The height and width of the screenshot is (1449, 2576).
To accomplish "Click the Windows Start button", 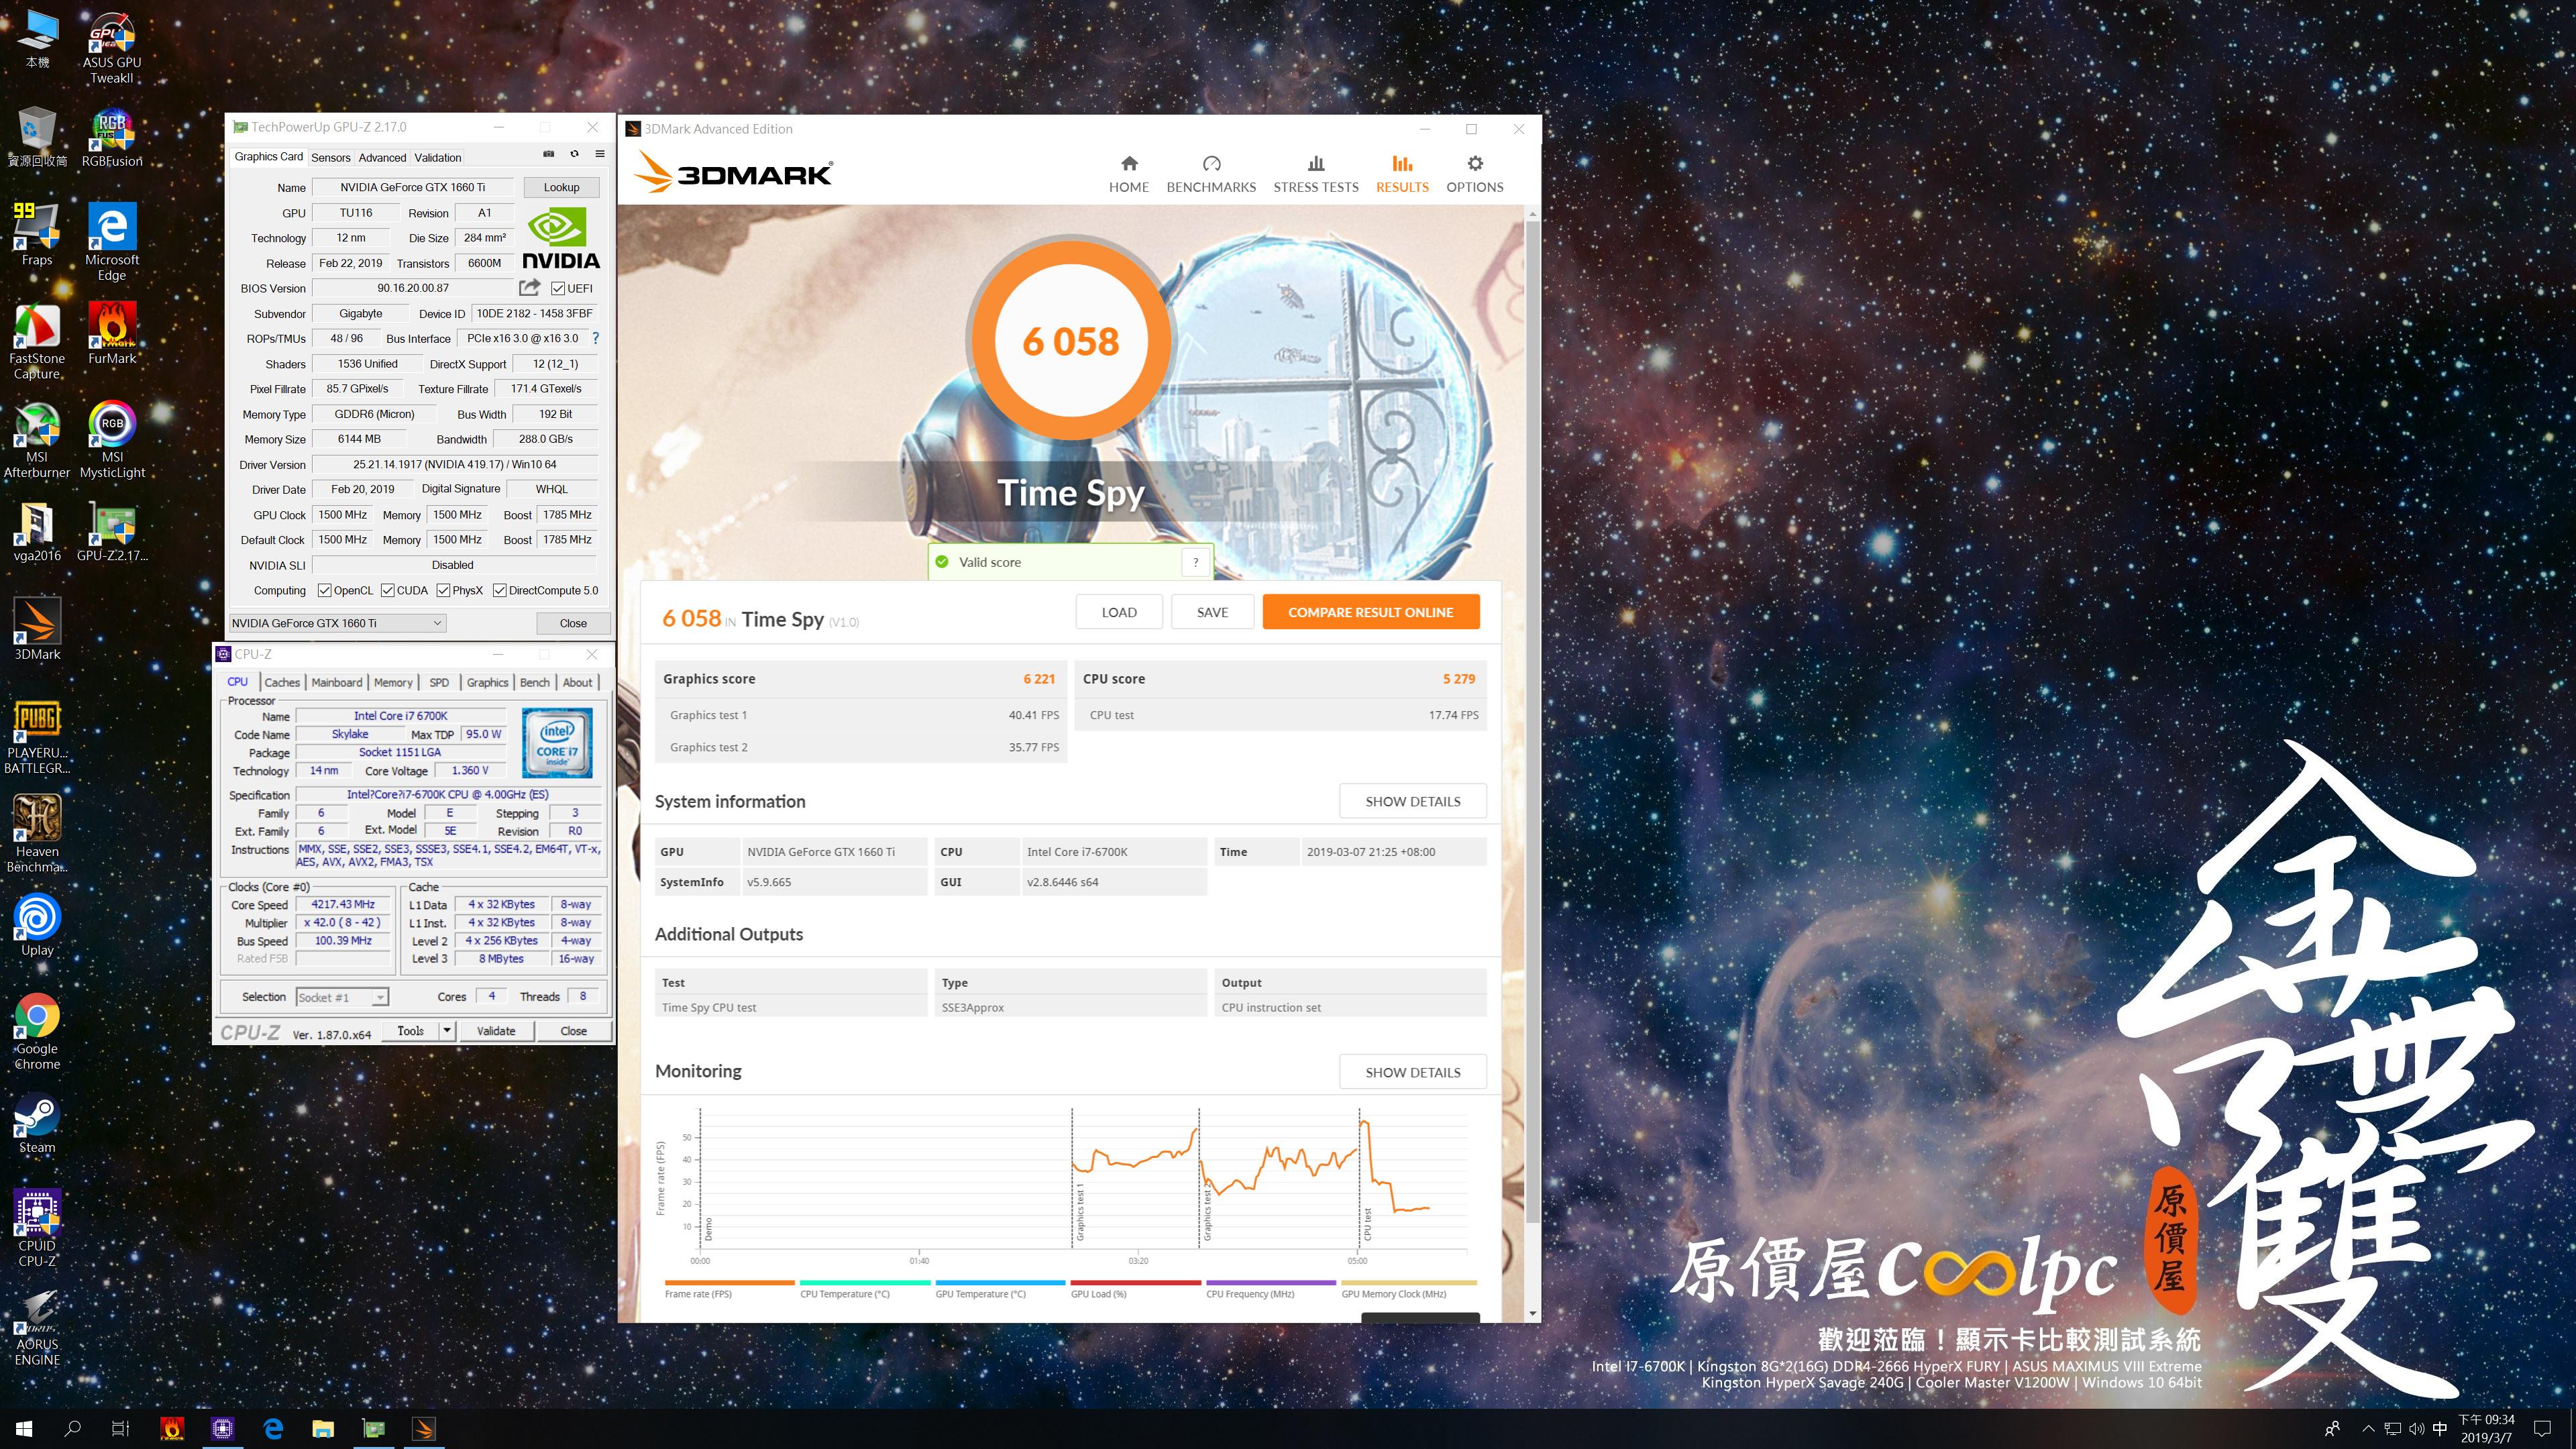I will point(24,1429).
